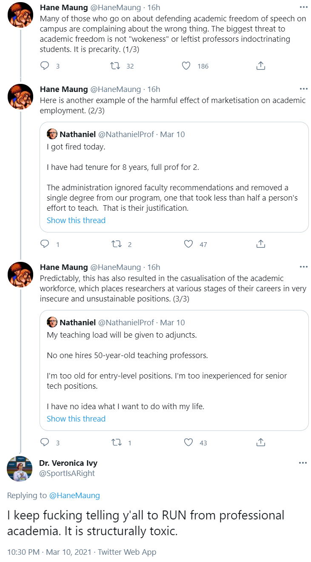
Task: Open Nathaniel's avatar in first quoted tweet
Action: coord(52,134)
